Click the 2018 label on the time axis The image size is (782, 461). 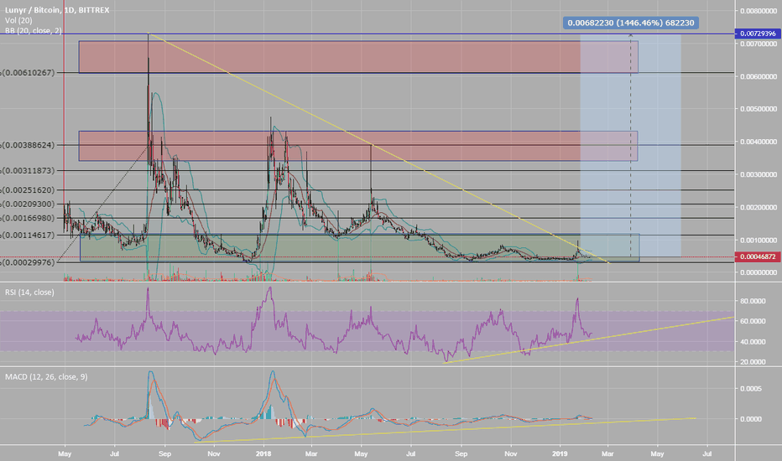263,453
